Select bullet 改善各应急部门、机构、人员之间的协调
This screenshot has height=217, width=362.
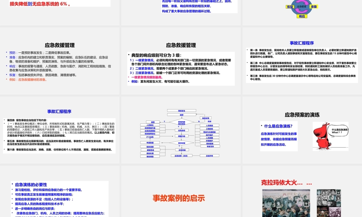tap(60, 213)
